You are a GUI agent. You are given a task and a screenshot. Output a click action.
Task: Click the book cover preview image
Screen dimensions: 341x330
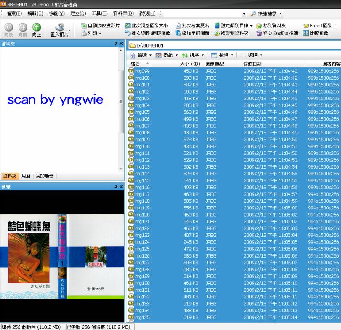point(62,256)
